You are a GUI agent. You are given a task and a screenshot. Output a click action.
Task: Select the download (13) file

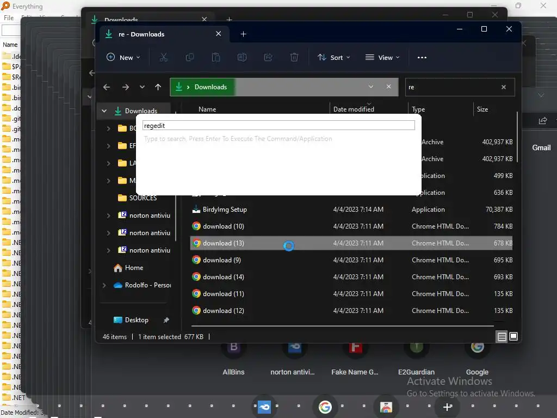(351, 243)
